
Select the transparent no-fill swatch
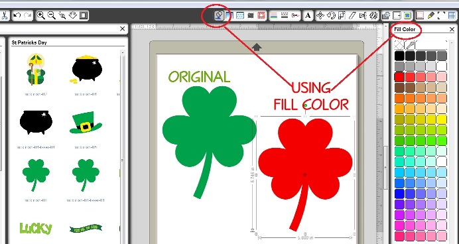tap(399, 45)
